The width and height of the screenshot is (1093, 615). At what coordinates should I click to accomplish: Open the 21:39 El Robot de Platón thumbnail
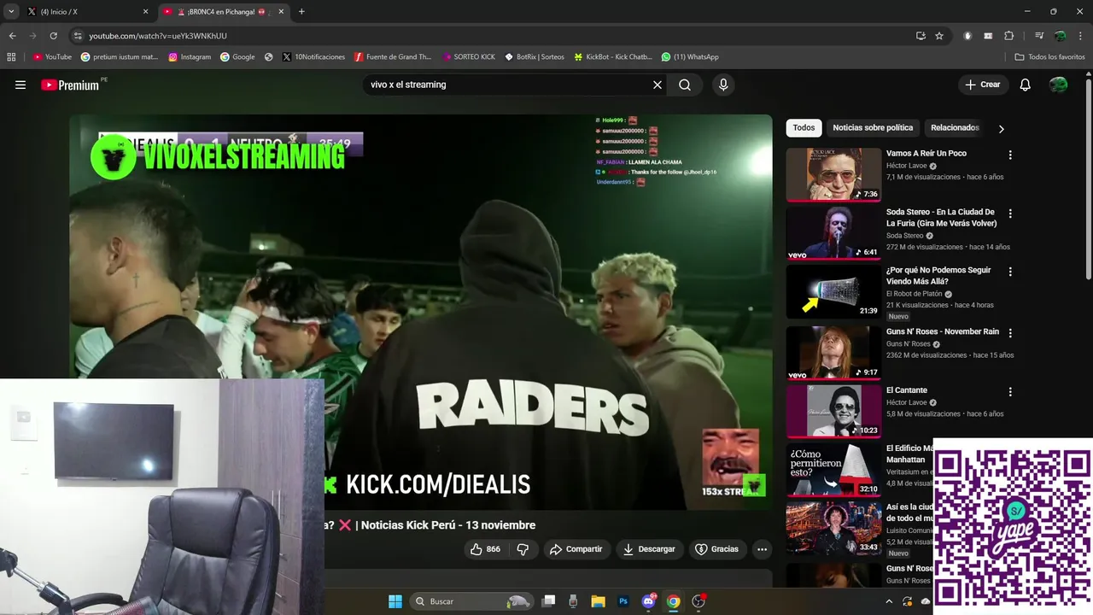pos(833,292)
